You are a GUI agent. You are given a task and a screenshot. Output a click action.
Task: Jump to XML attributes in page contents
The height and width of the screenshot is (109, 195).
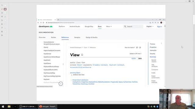tap(154, 66)
